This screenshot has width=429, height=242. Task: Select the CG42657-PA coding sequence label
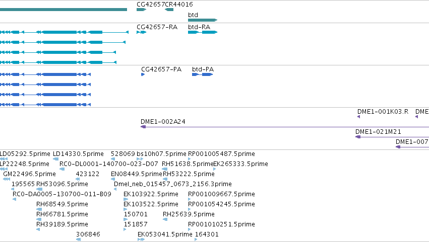click(161, 69)
